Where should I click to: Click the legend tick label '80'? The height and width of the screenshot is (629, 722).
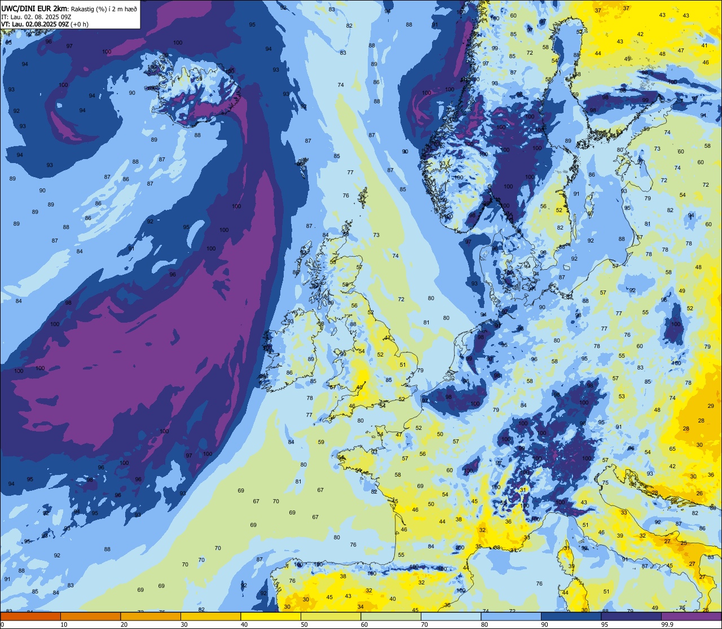click(485, 624)
